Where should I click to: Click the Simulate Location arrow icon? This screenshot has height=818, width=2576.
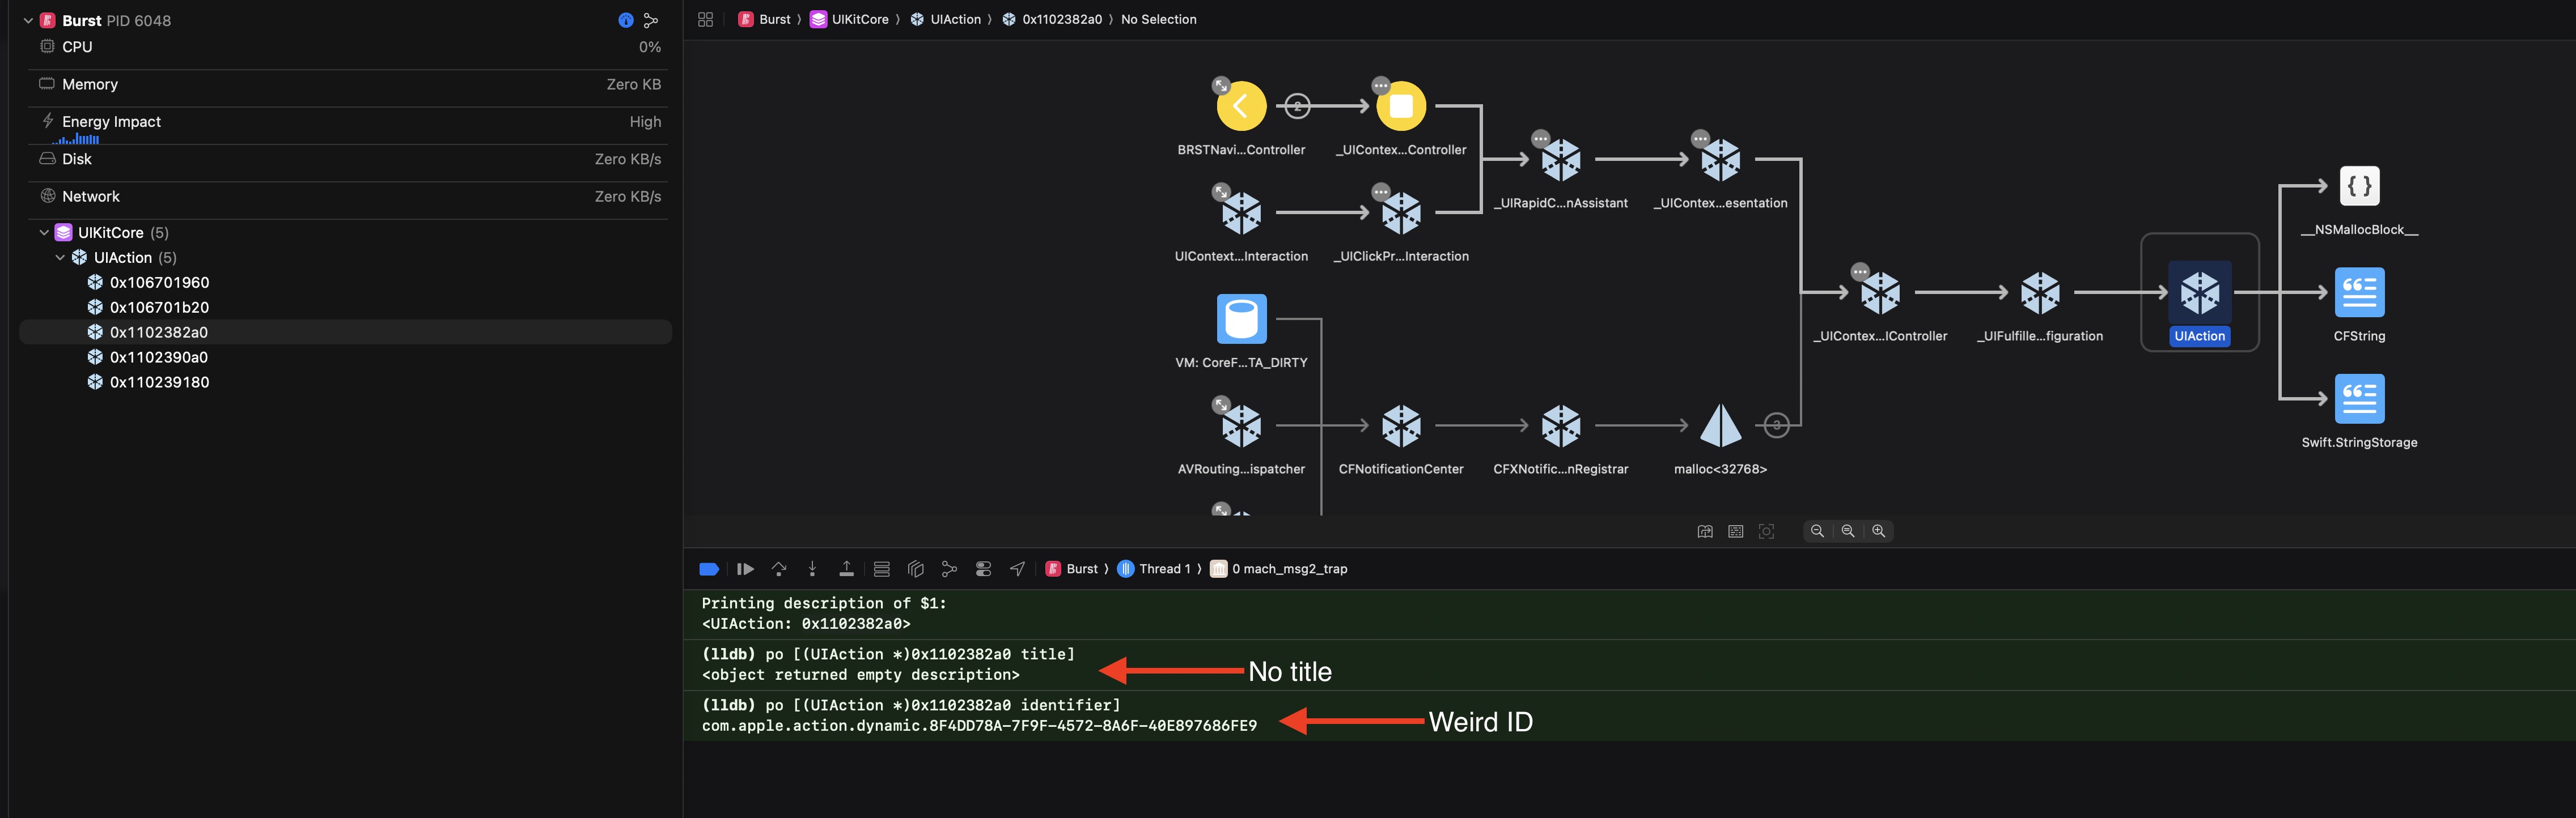[1017, 569]
